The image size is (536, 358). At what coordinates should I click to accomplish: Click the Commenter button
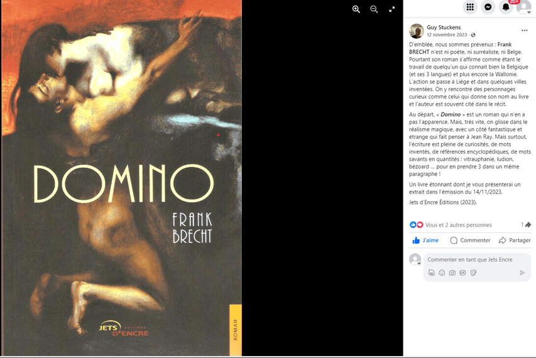pyautogui.click(x=470, y=241)
